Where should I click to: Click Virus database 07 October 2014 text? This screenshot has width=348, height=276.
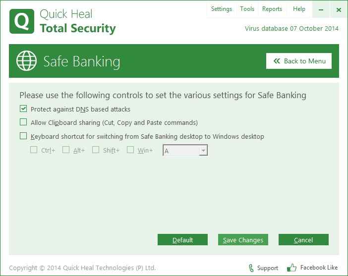coord(291,29)
